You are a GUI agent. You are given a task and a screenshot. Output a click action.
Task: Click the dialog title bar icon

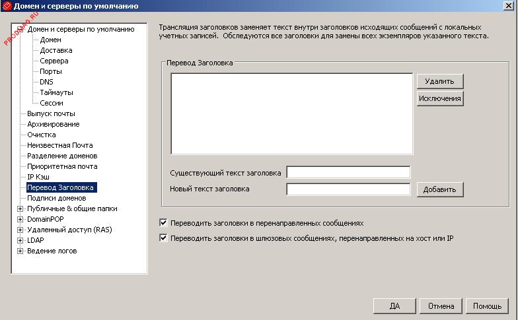point(7,7)
